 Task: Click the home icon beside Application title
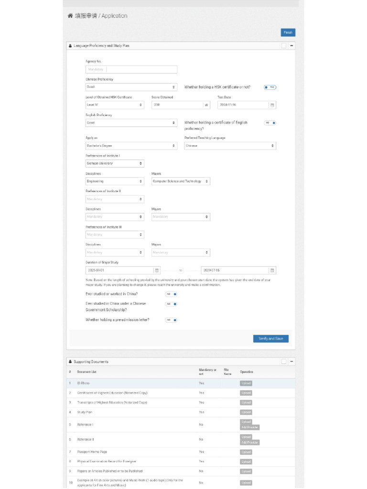[70, 16]
